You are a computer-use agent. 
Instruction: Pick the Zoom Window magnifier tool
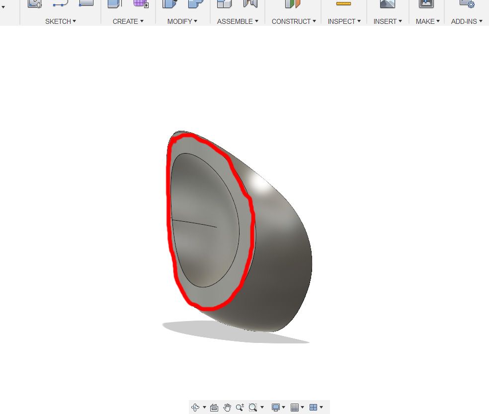tap(253, 407)
